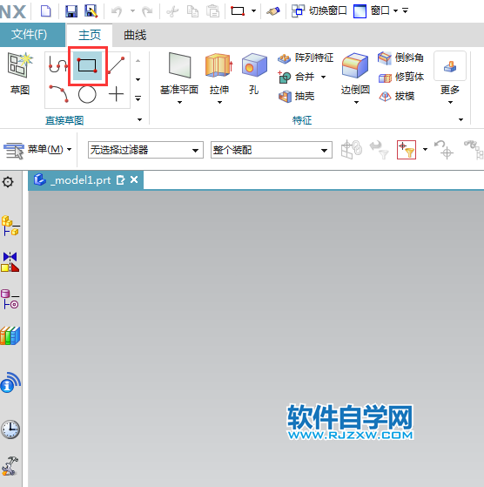The width and height of the screenshot is (484, 487).
Task: Open the Reuse Library books icon
Action: pyautogui.click(x=10, y=335)
